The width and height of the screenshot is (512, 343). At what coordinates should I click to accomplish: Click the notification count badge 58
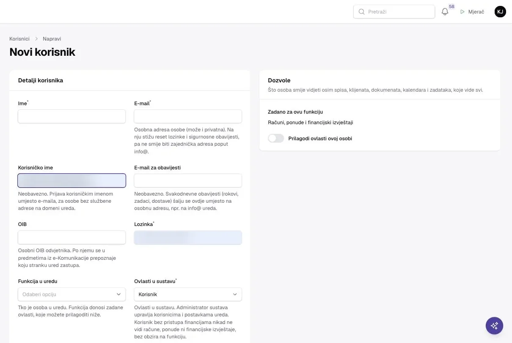[x=451, y=7]
